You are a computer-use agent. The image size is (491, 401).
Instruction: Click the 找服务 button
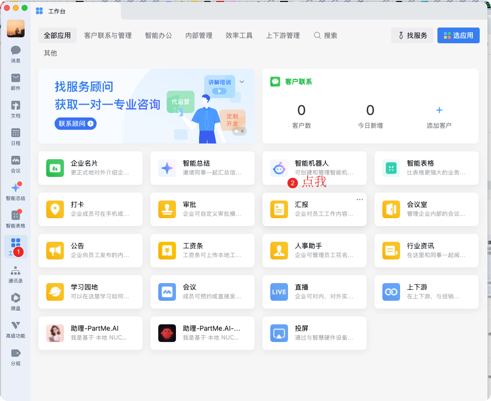(x=412, y=35)
